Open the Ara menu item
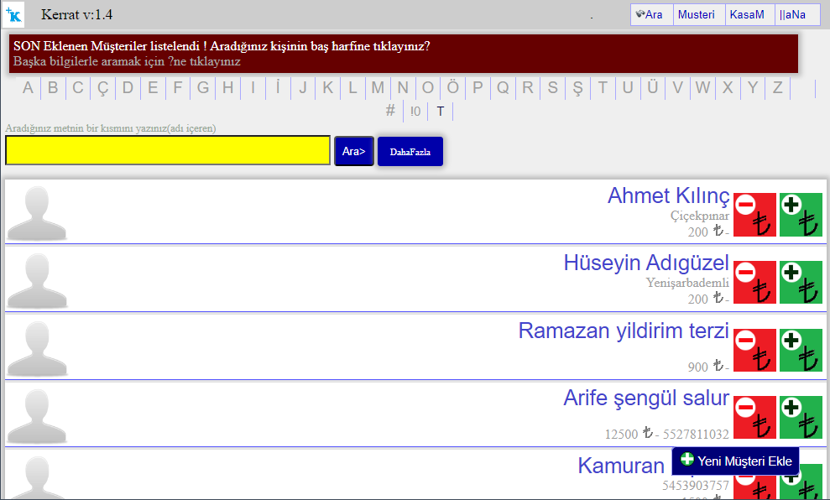The height and width of the screenshot is (500, 830). coord(651,15)
